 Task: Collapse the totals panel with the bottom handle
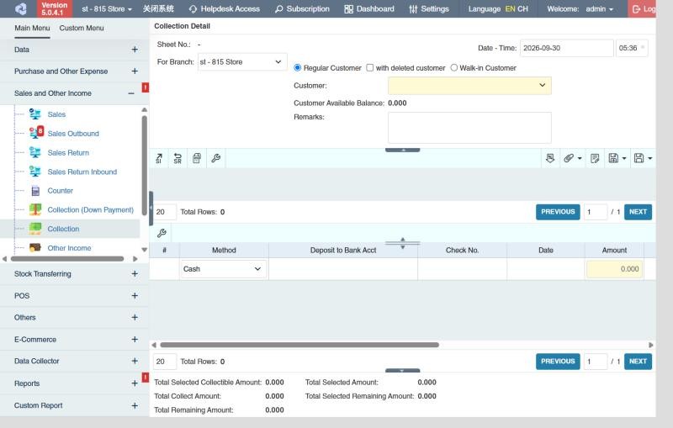(x=403, y=370)
